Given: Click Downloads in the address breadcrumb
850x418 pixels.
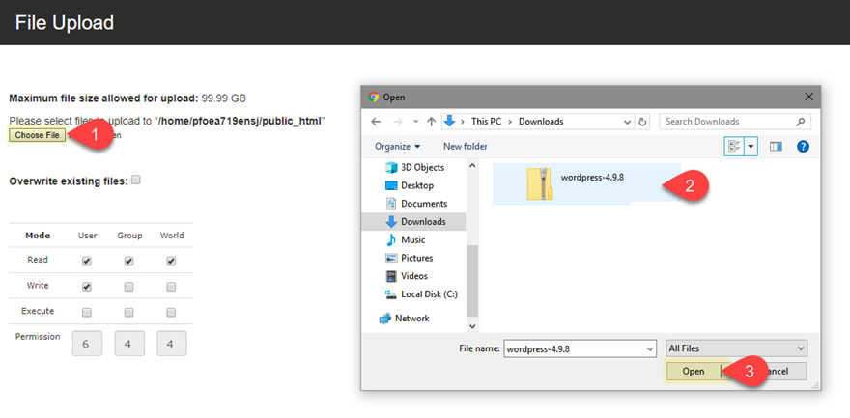Looking at the screenshot, I should click(541, 122).
